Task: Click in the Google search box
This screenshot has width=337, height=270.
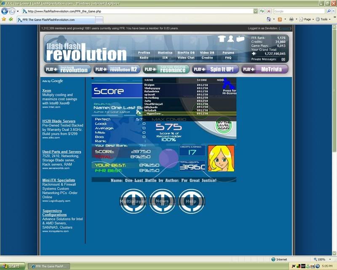Action: pos(299,11)
